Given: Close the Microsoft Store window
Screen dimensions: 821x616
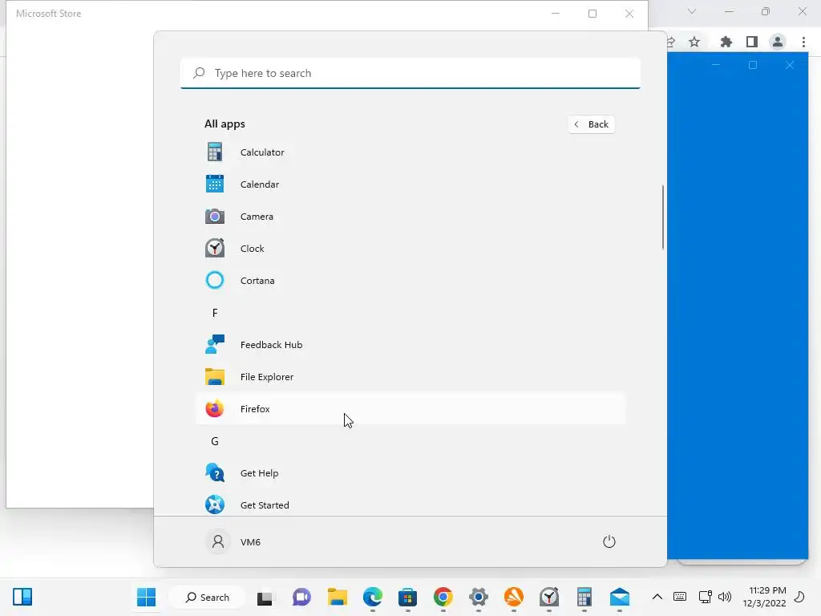Looking at the screenshot, I should click(629, 14).
